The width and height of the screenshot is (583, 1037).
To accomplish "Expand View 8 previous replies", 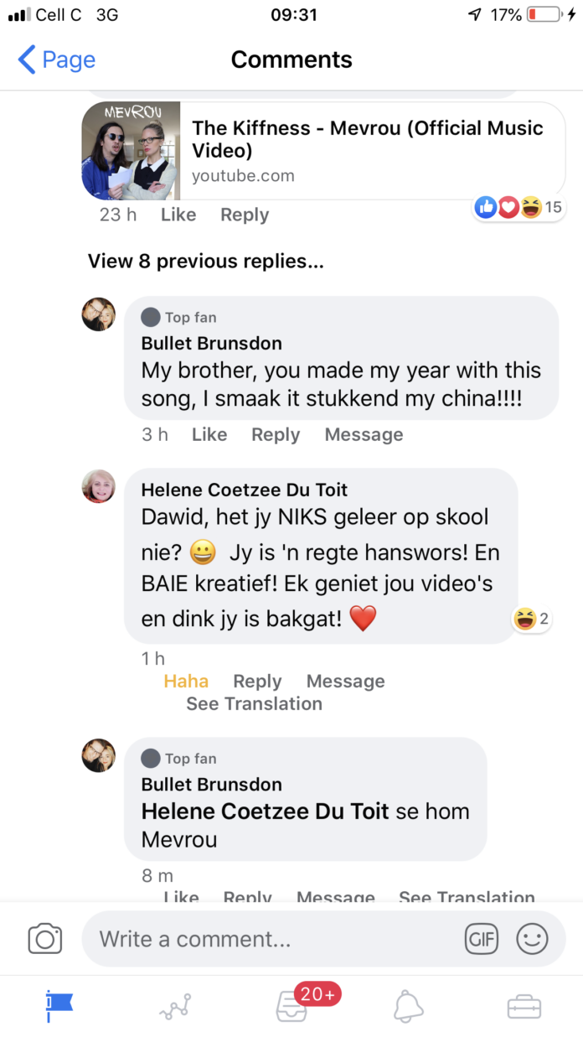I will tap(206, 261).
